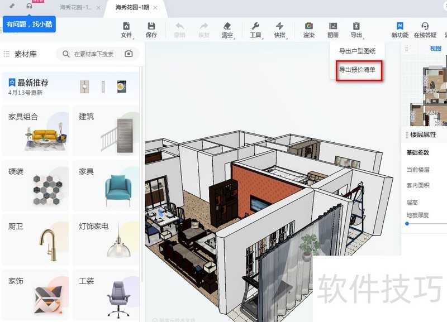The height and width of the screenshot is (322, 447).
Task: Click the camera image-search icon
Action: (129, 54)
